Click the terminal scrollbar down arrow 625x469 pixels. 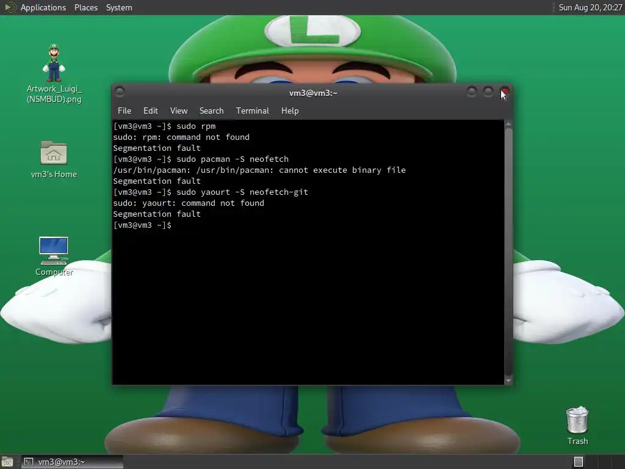pyautogui.click(x=508, y=380)
